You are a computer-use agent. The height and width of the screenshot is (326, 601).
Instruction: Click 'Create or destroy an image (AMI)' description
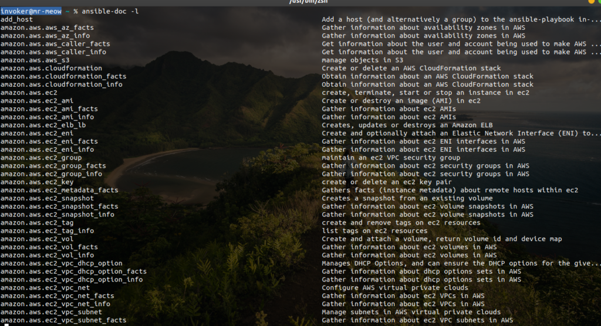(401, 101)
